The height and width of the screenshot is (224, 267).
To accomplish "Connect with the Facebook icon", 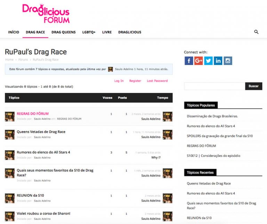I will (189, 61).
